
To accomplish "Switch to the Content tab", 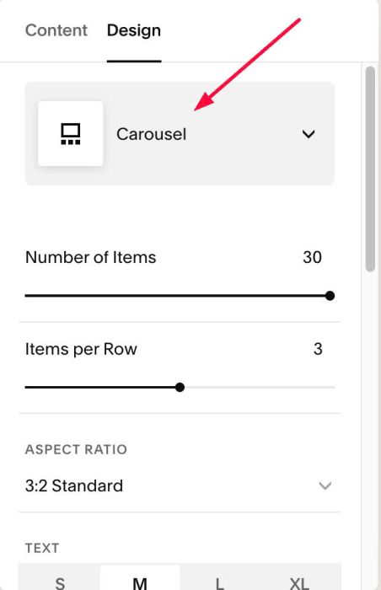I will (x=56, y=30).
